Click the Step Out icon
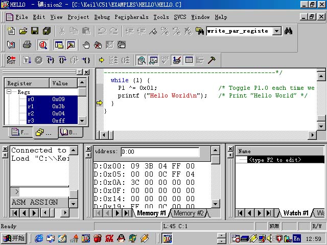Viewport: 327px width, 245px height. 74,60
